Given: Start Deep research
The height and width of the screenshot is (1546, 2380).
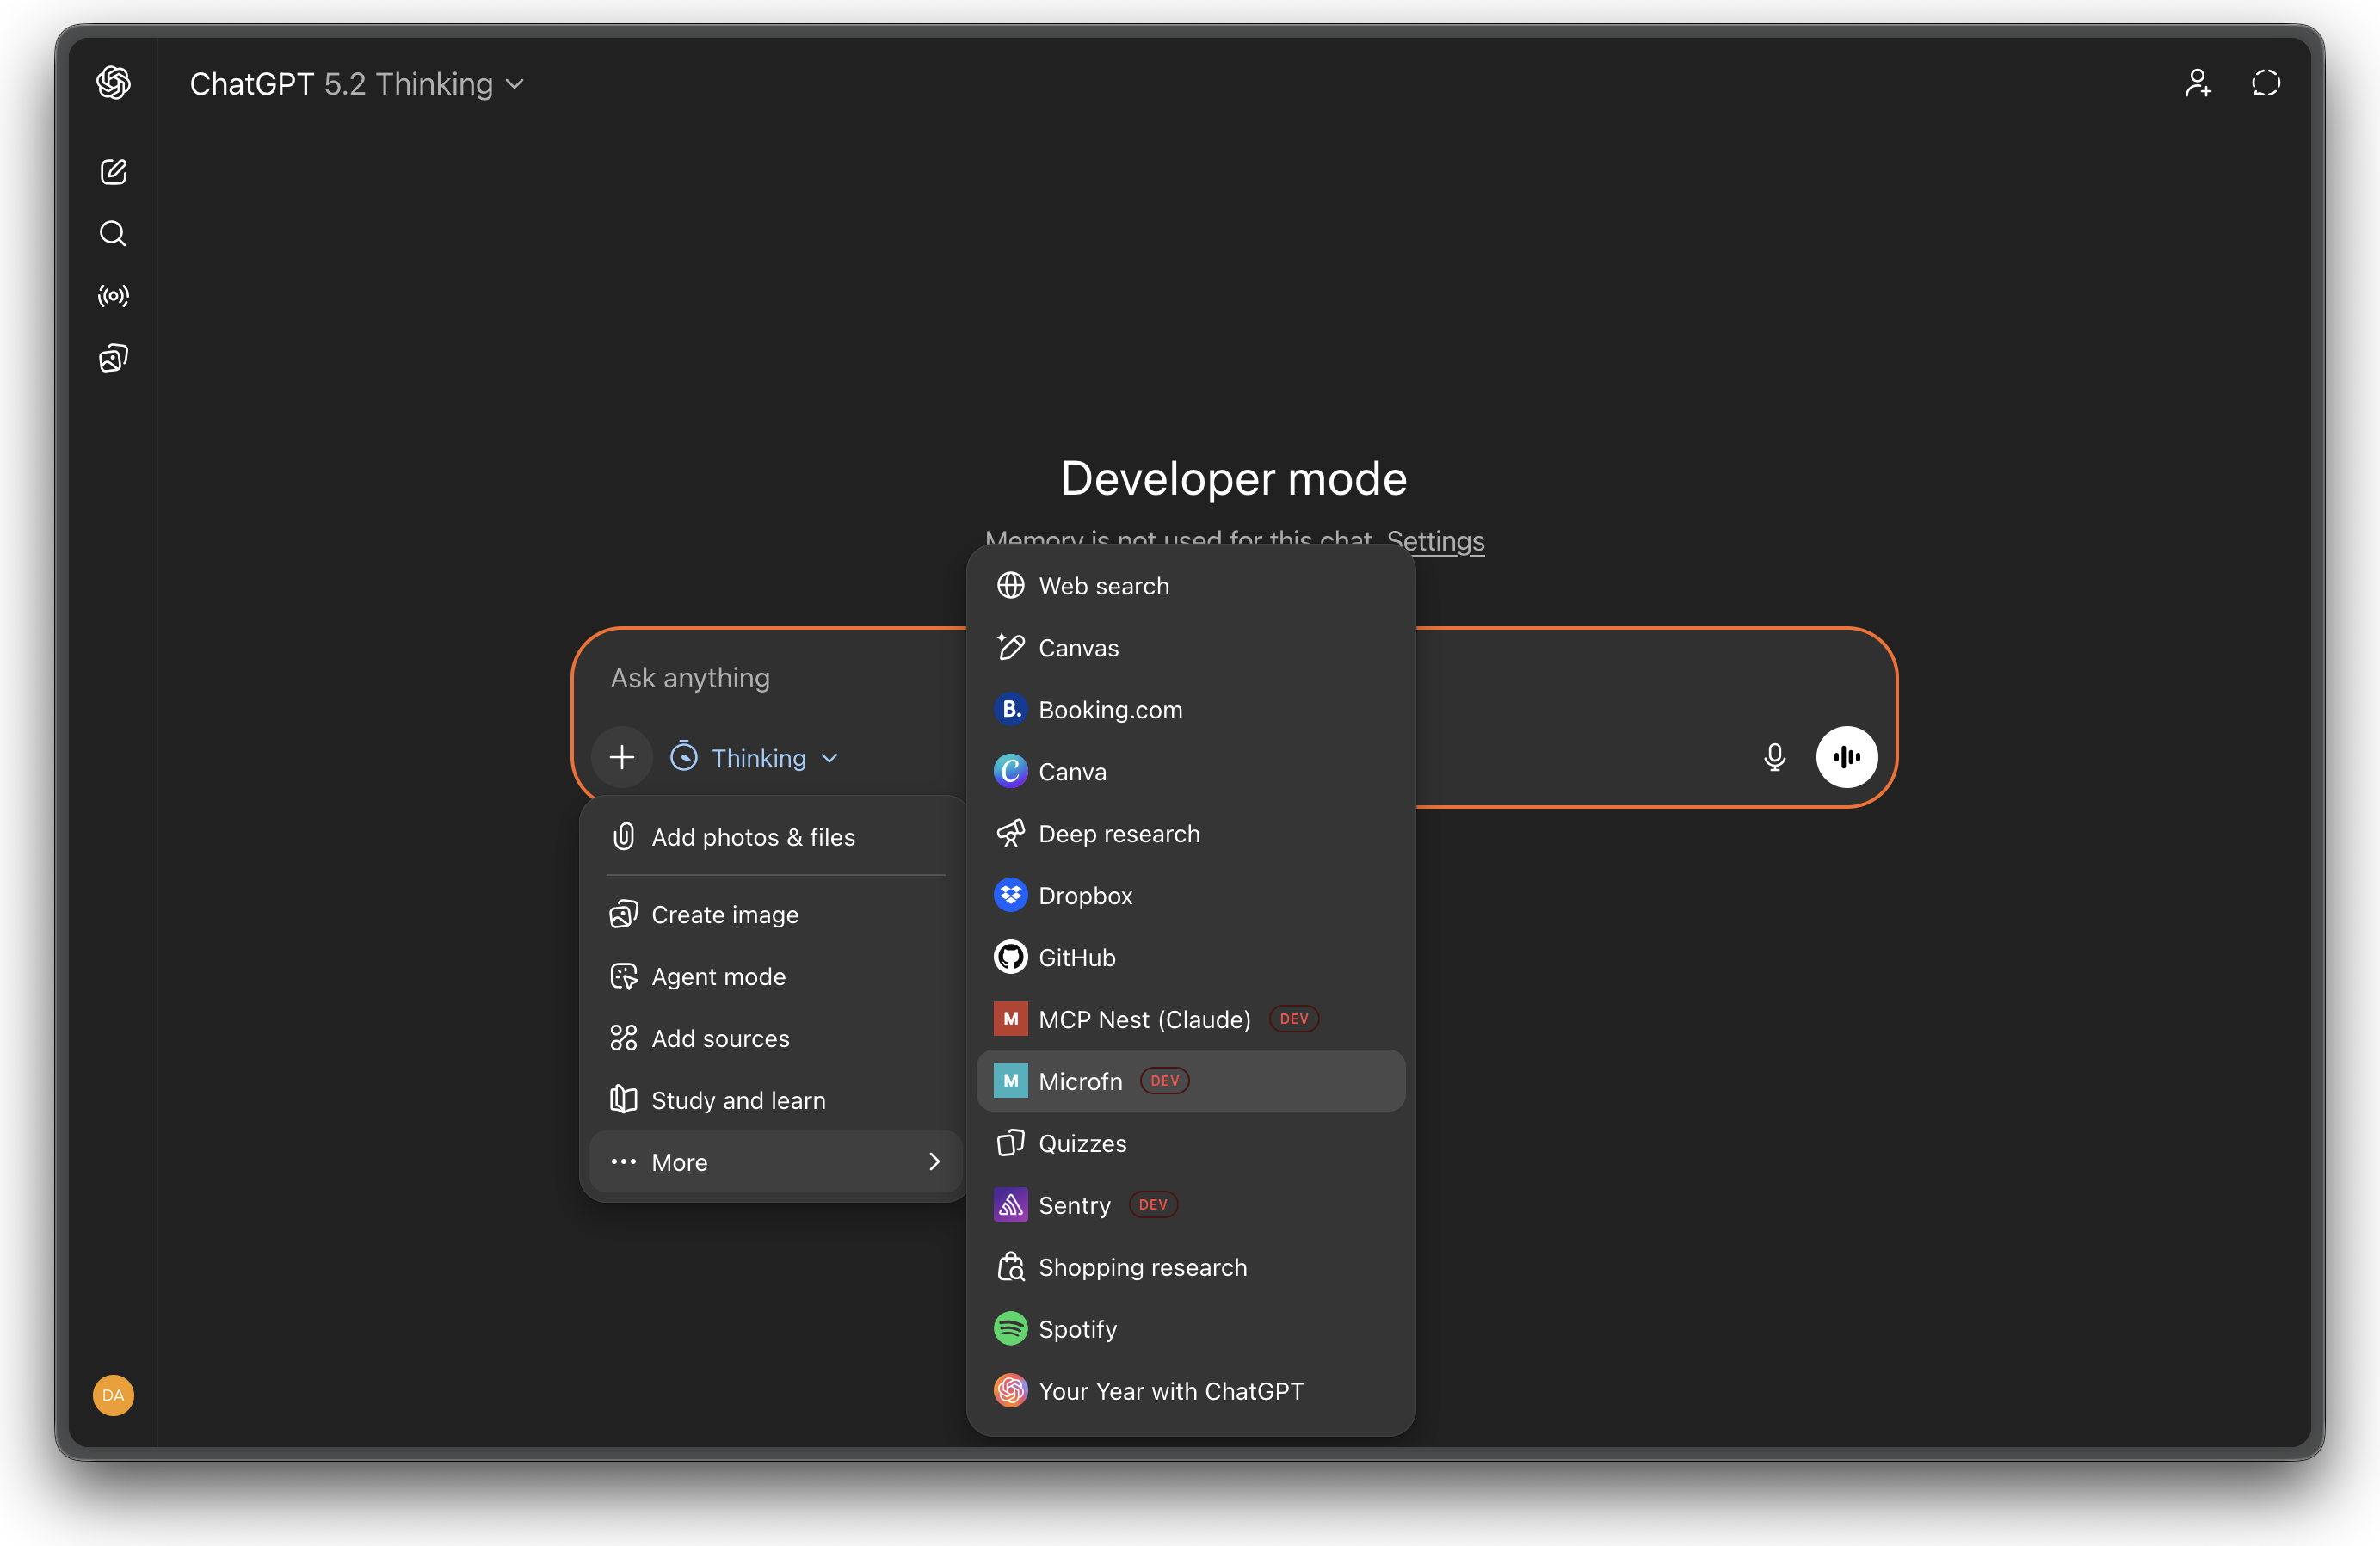Looking at the screenshot, I should [x=1190, y=833].
